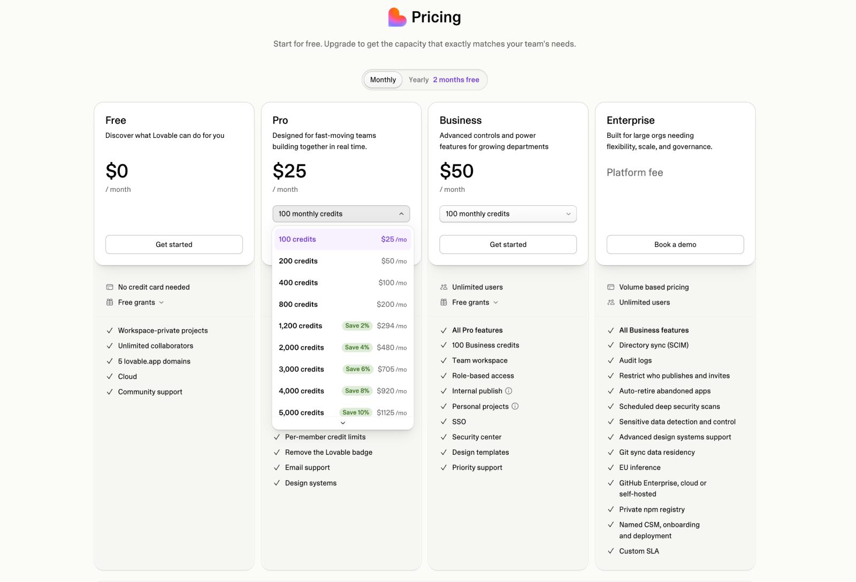Click down arrow at bottom of credits list

343,423
